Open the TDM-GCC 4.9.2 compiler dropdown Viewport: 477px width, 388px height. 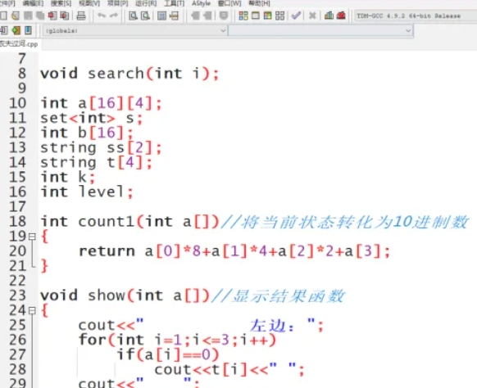416,16
